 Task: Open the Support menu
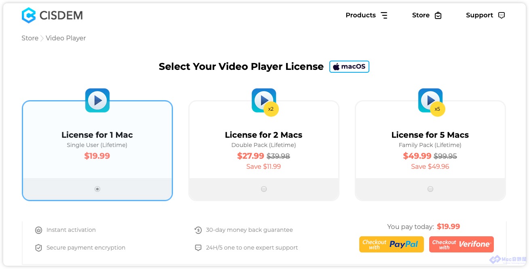point(485,15)
